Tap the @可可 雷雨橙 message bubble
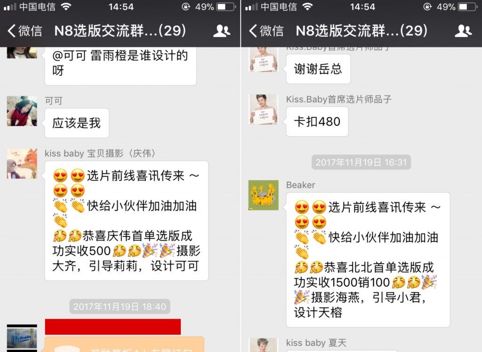Screen dimensions: 482x352 click(x=120, y=66)
